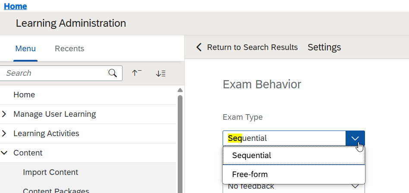Screen dimensions: 409x193
Task: Collapse the Content tree node
Action: pos(4,153)
